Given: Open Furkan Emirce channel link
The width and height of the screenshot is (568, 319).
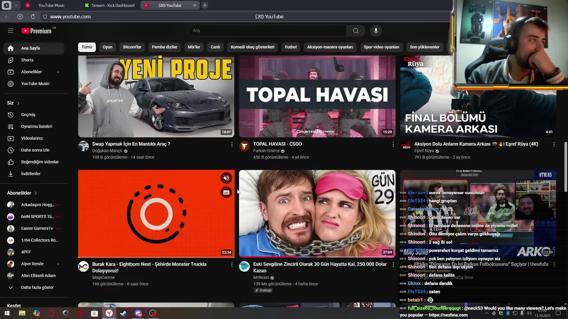Looking at the screenshot, I should [x=266, y=151].
